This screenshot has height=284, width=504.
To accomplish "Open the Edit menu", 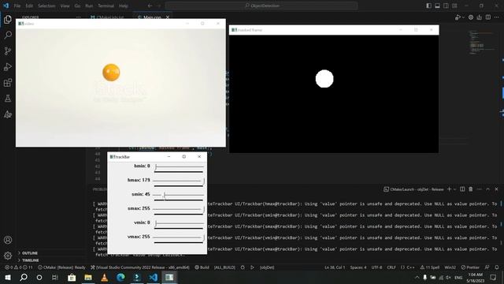I will point(29,6).
